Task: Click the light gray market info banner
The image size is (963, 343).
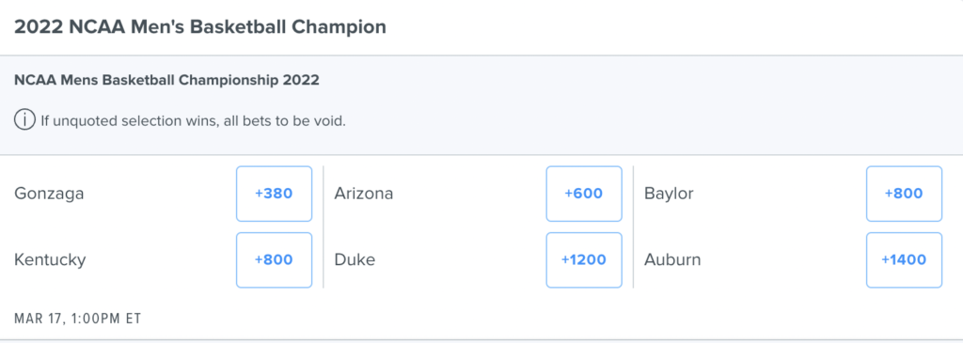Action: 481,105
